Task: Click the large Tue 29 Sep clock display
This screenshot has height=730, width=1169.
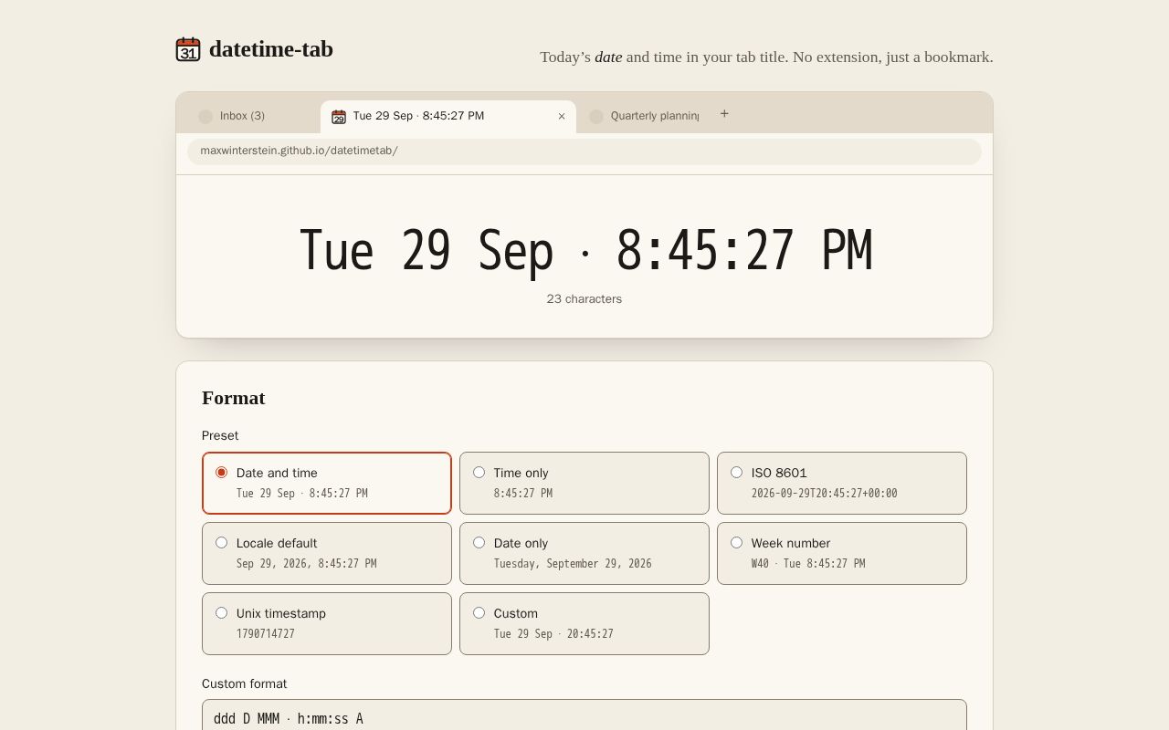Action: 585,251
